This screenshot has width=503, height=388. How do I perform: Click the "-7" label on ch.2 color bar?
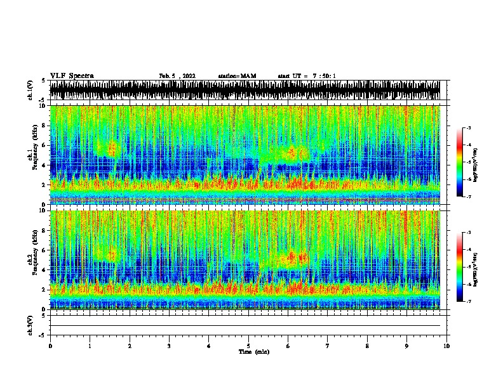[468, 301]
